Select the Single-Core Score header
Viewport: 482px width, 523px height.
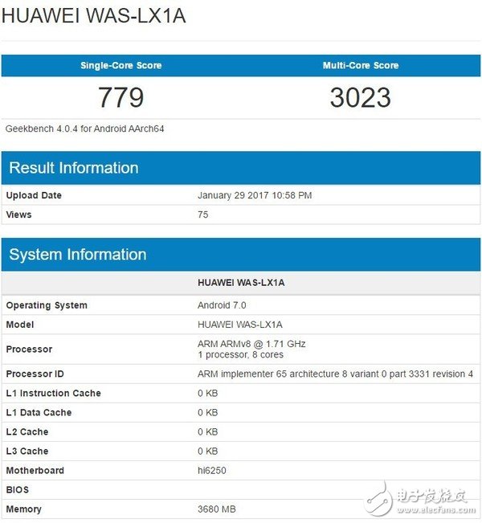(120, 65)
